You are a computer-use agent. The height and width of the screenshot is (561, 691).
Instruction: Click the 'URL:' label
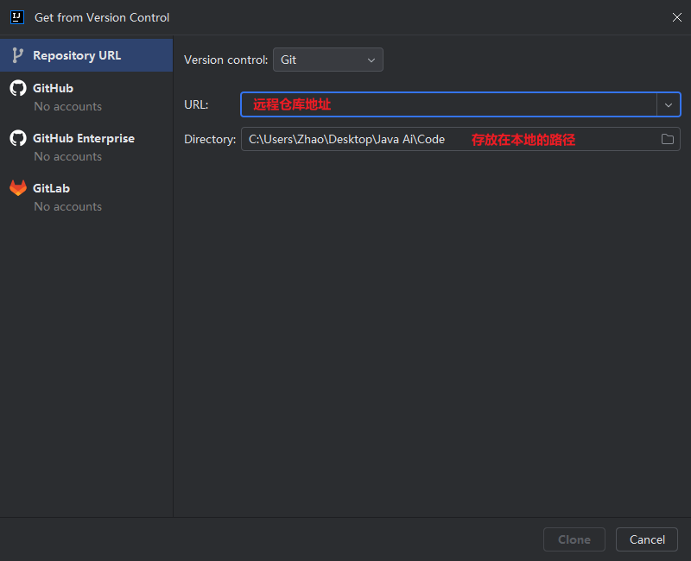[x=196, y=104]
